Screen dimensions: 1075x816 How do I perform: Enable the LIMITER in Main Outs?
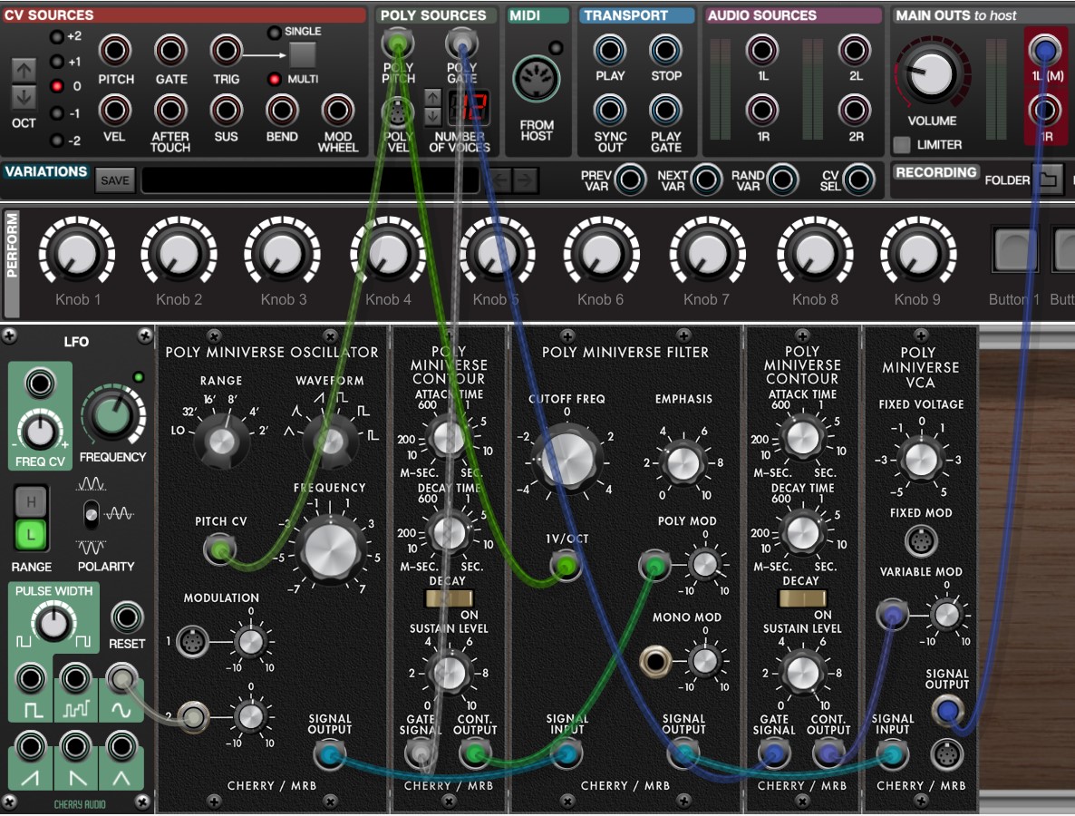click(902, 145)
